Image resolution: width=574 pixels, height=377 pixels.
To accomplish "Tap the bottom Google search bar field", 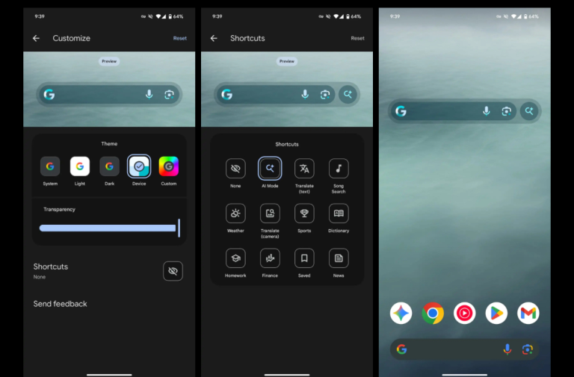I will click(x=465, y=349).
